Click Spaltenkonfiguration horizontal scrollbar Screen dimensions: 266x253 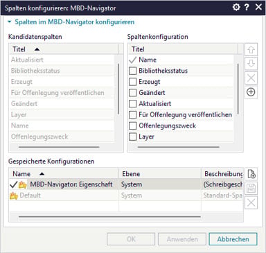(178, 147)
